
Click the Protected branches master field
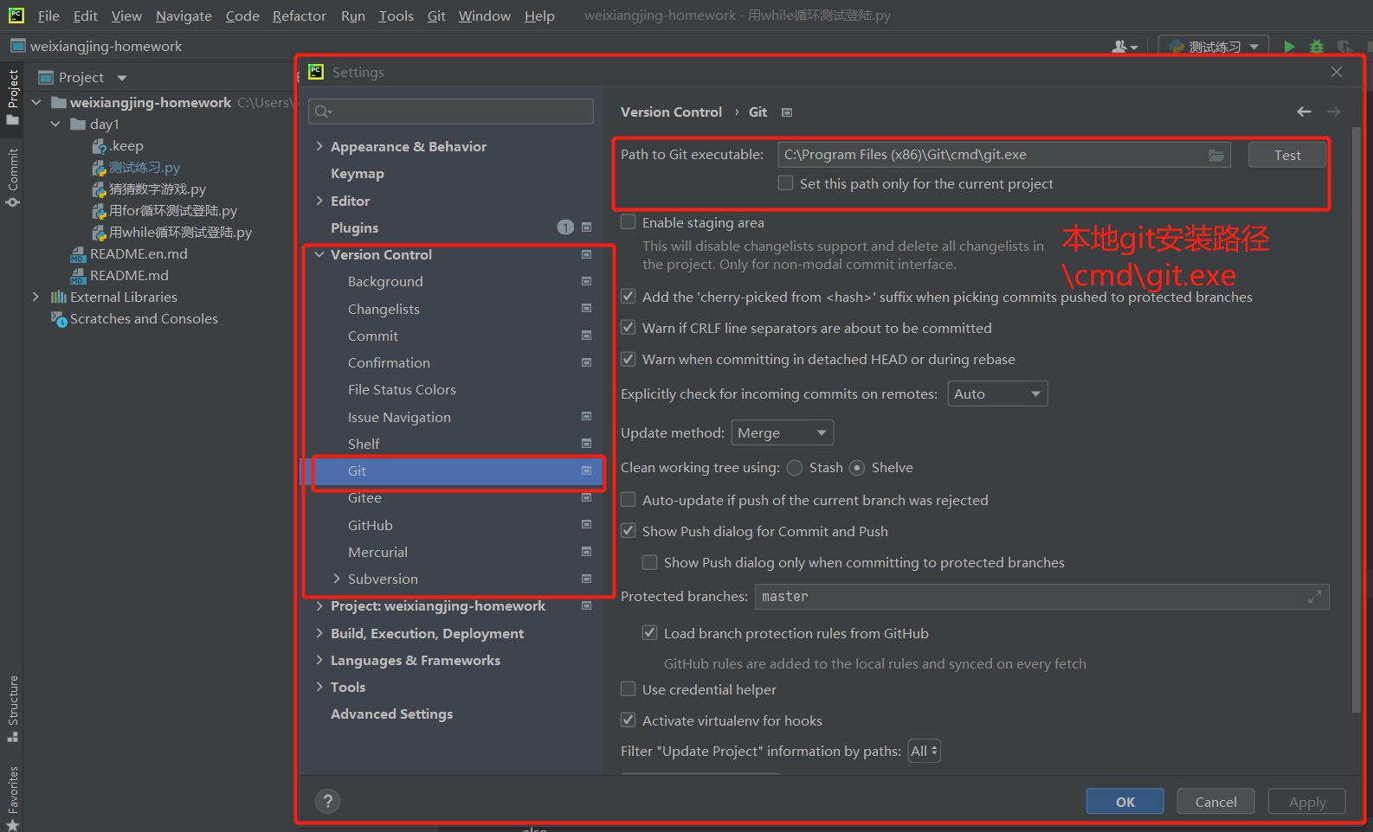pyautogui.click(x=1041, y=597)
